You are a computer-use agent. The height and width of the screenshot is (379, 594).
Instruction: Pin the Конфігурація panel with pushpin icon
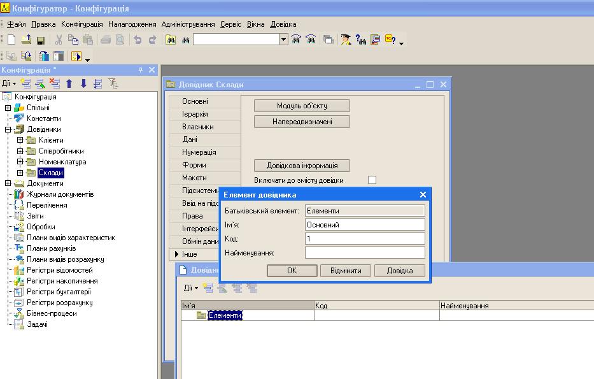point(141,69)
